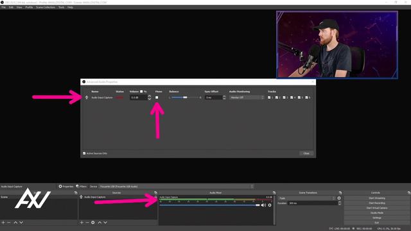Image resolution: width=411 pixels, height=231 pixels.
Task: Enable Studio Mode
Action: point(377,213)
